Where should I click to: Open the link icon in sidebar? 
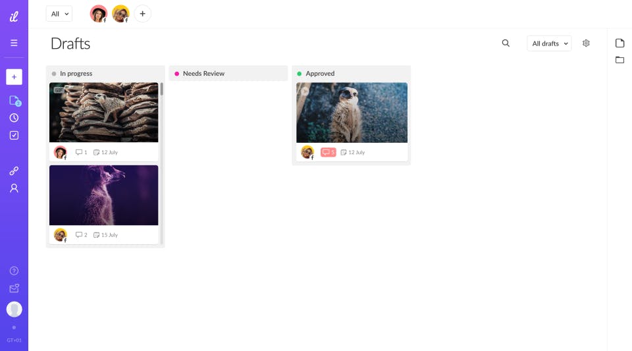[14, 171]
